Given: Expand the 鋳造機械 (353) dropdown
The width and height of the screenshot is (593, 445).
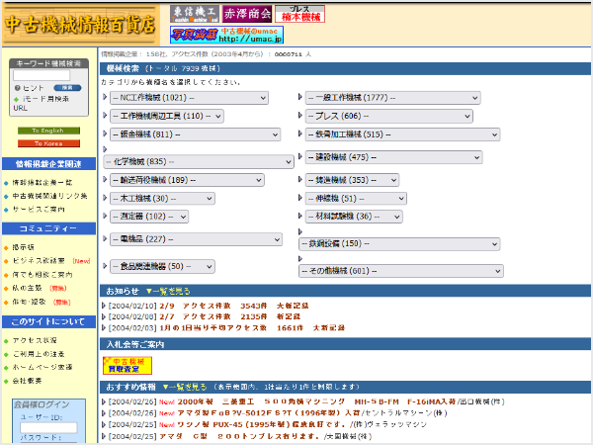Looking at the screenshot, I should click(352, 180).
